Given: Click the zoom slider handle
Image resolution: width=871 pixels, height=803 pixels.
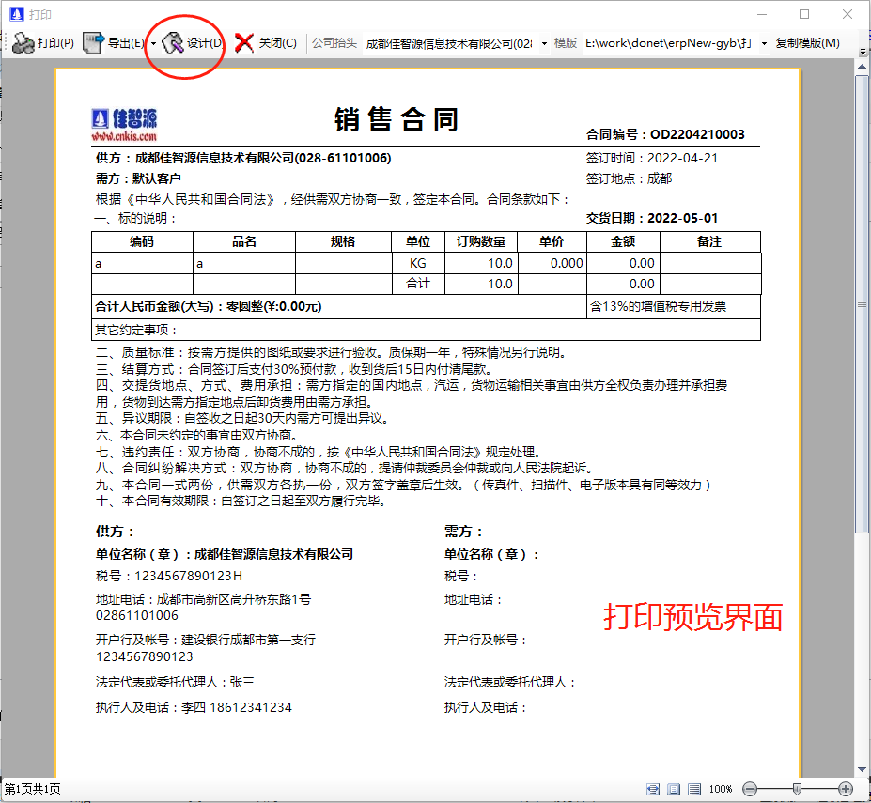Looking at the screenshot, I should coord(797,789).
